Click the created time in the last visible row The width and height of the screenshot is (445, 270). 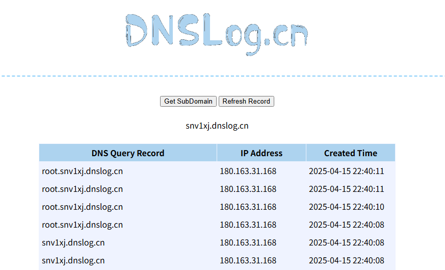coord(346,261)
